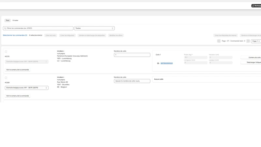Switch to the À traiter tab
261x147 pixels.
15,20
